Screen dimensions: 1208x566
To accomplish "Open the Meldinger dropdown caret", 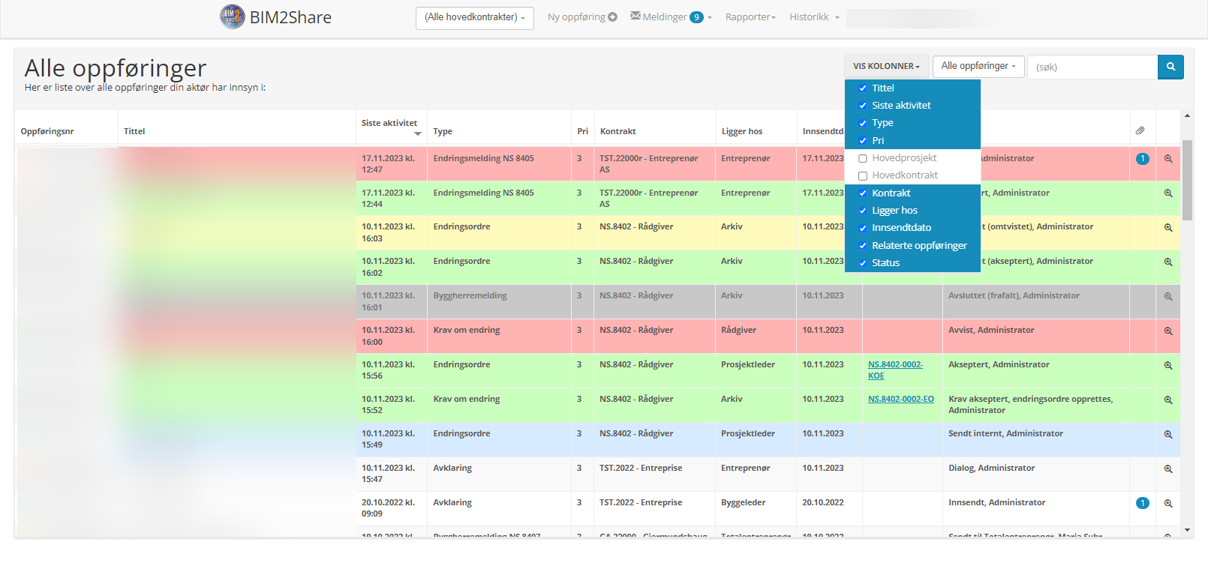I will tap(710, 17).
